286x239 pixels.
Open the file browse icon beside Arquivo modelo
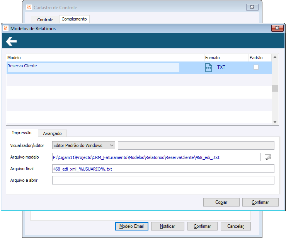268,157
